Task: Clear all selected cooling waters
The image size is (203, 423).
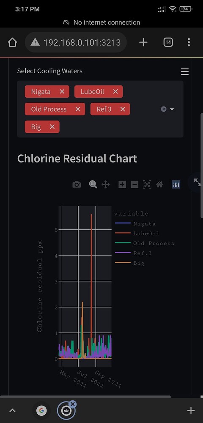Action: pyautogui.click(x=164, y=109)
